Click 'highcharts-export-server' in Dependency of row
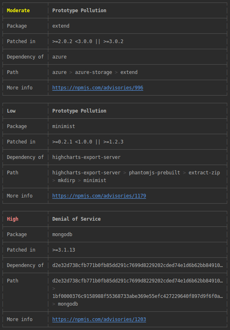The height and width of the screenshot is (330, 230). pos(86,157)
